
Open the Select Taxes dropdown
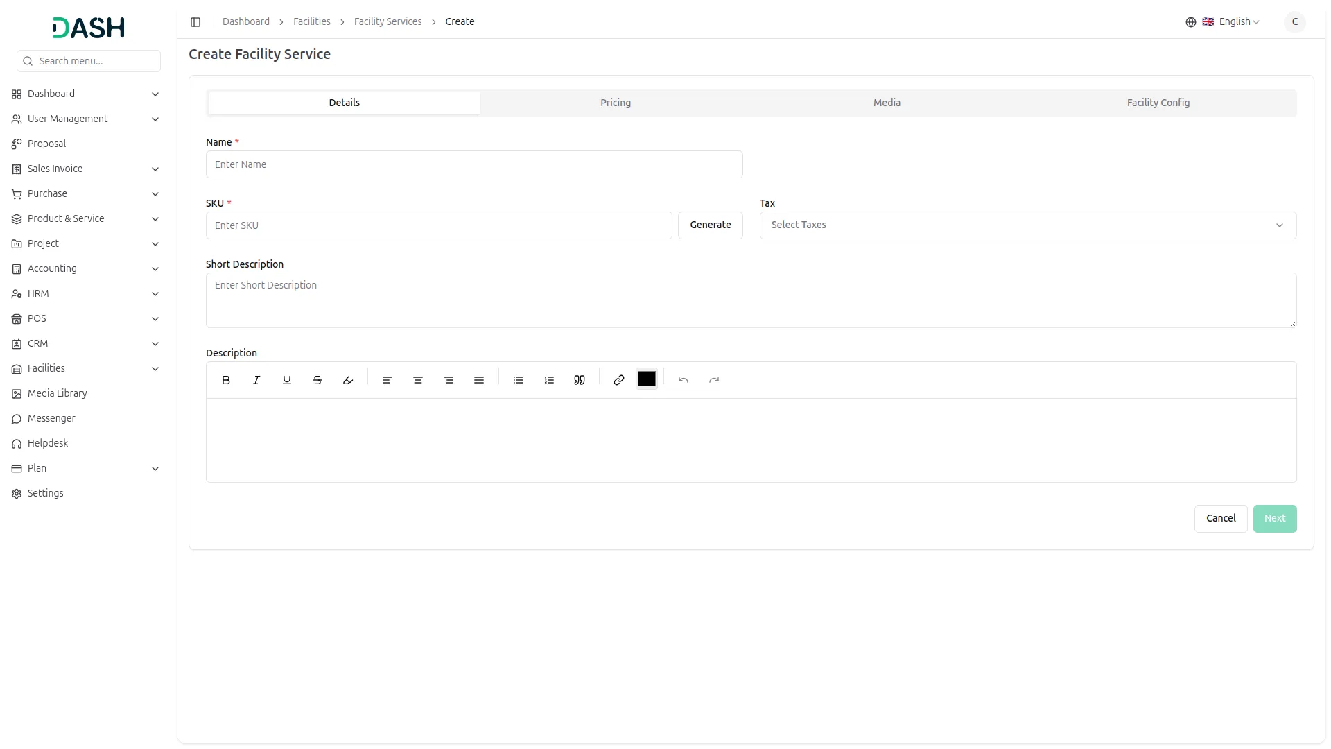[x=1027, y=225]
